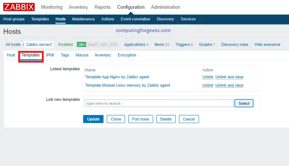Click the ZBX availability badge
289x166 pixels.
[x=82, y=45]
